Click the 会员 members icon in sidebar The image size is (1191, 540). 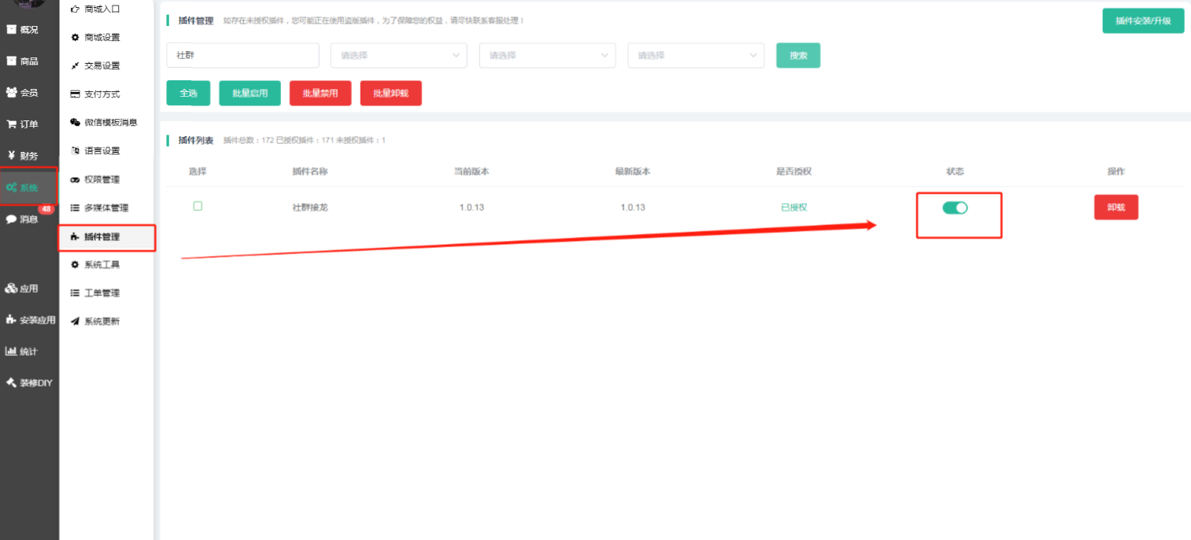click(12, 92)
